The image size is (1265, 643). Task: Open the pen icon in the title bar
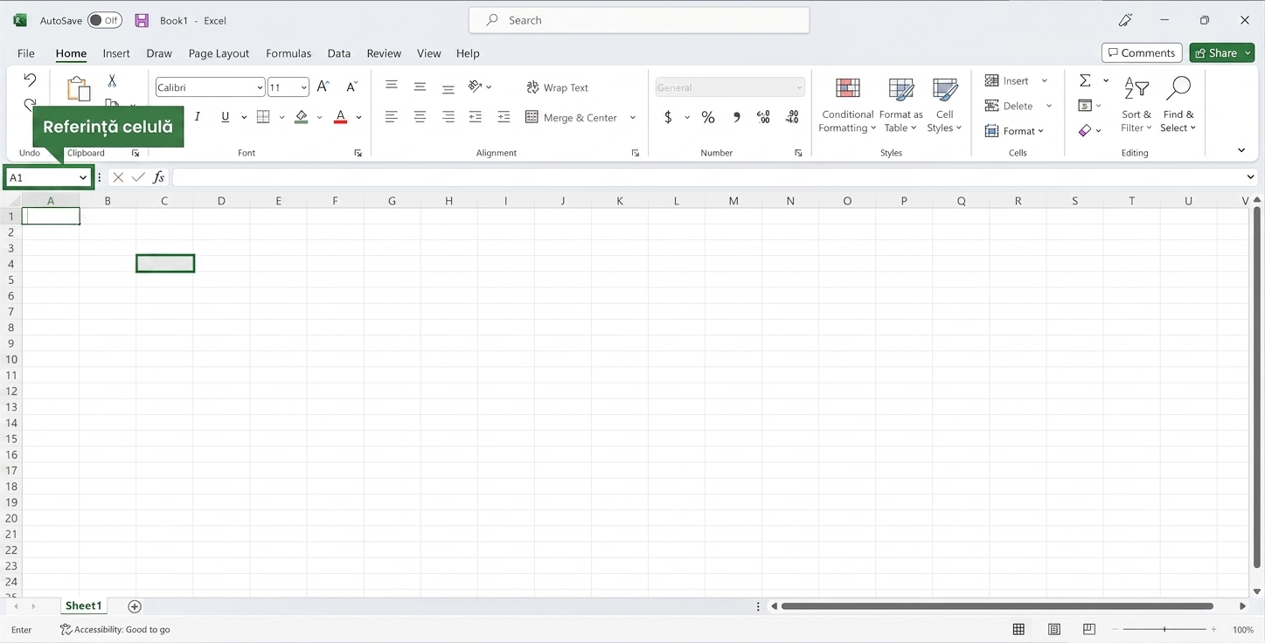(1126, 20)
